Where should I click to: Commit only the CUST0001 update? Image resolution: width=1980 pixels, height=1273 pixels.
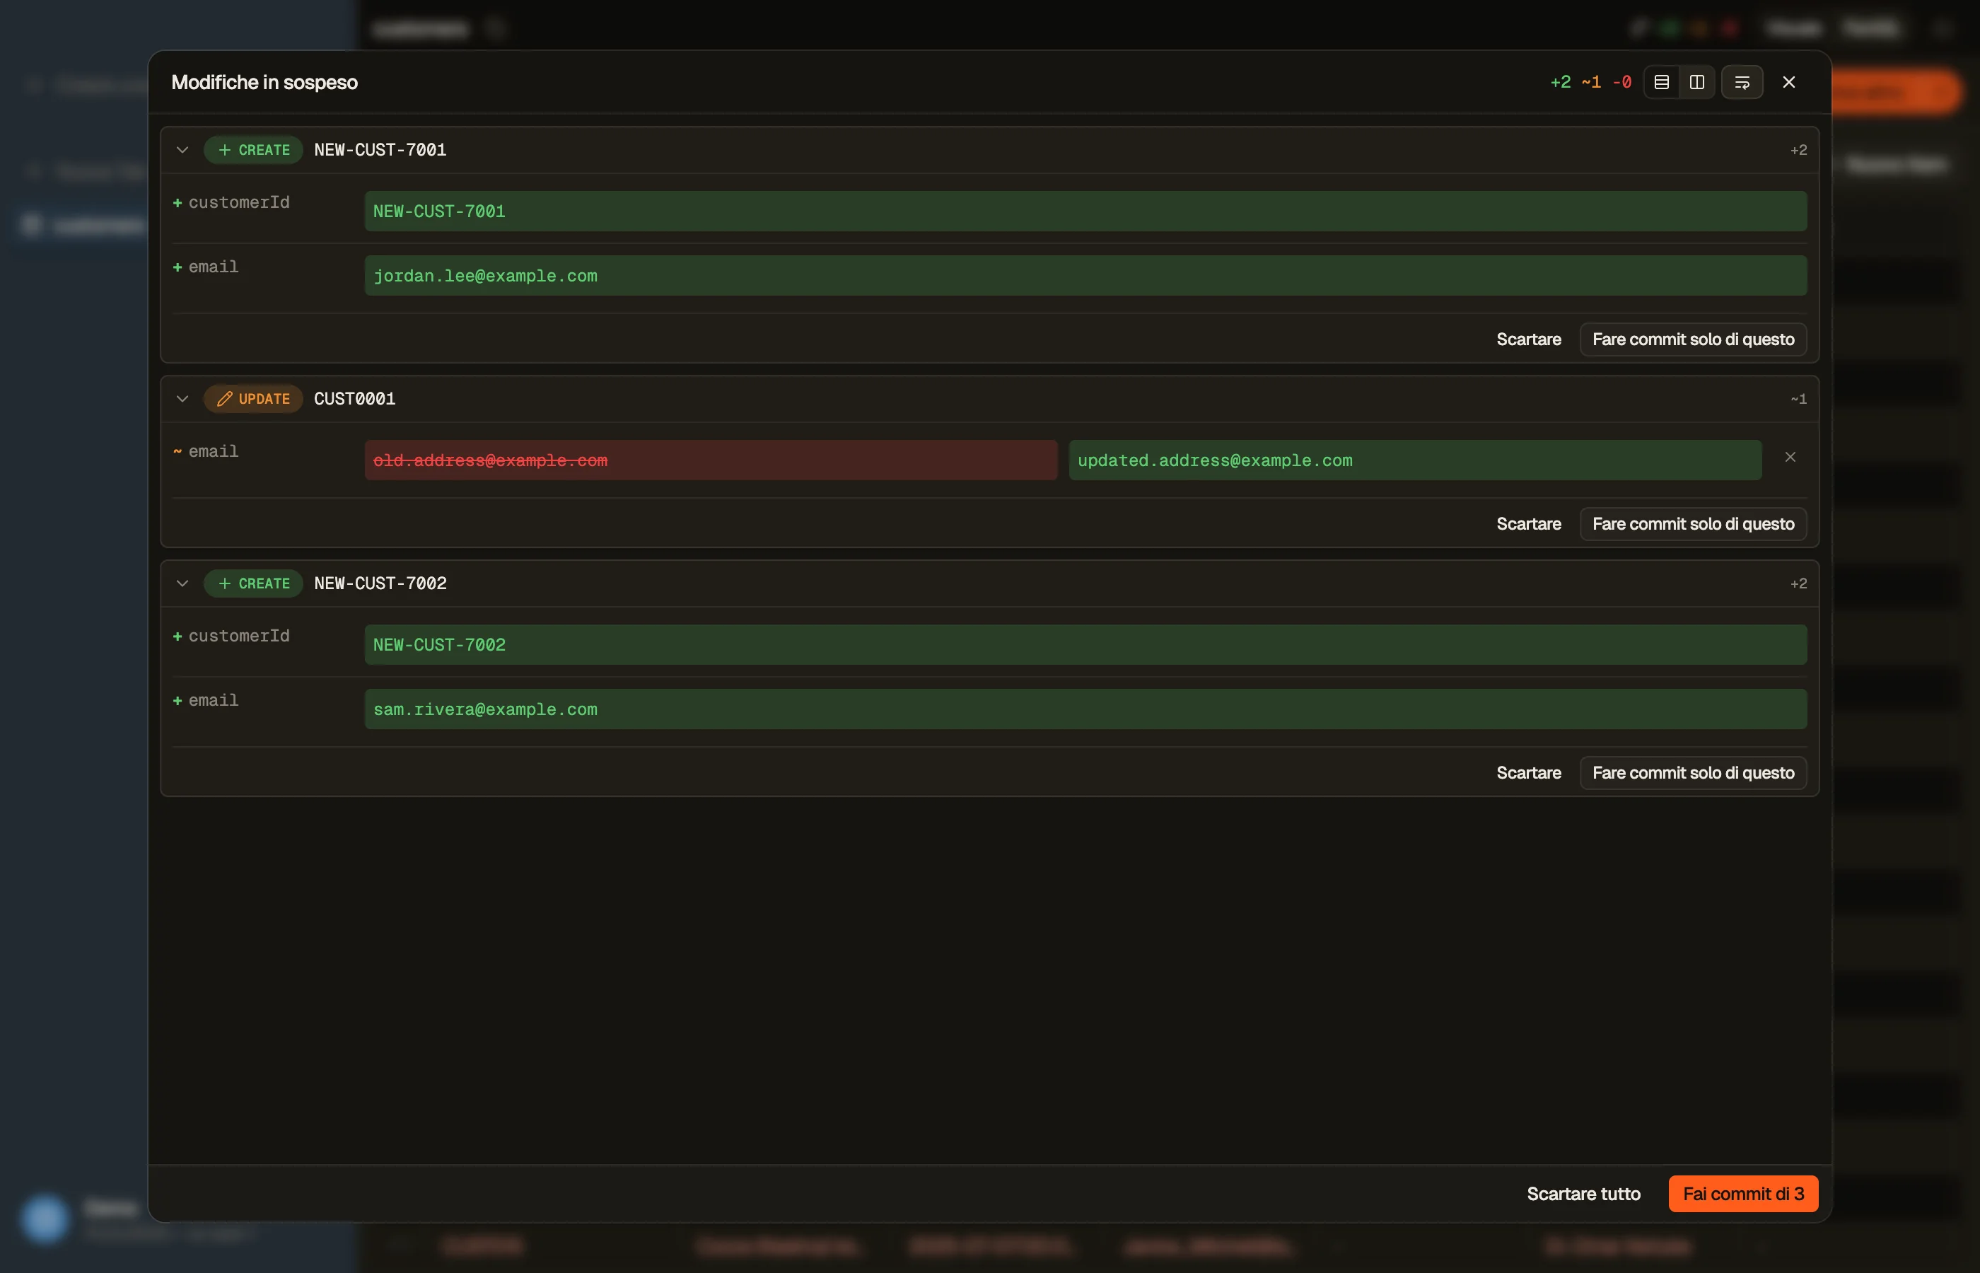point(1693,523)
